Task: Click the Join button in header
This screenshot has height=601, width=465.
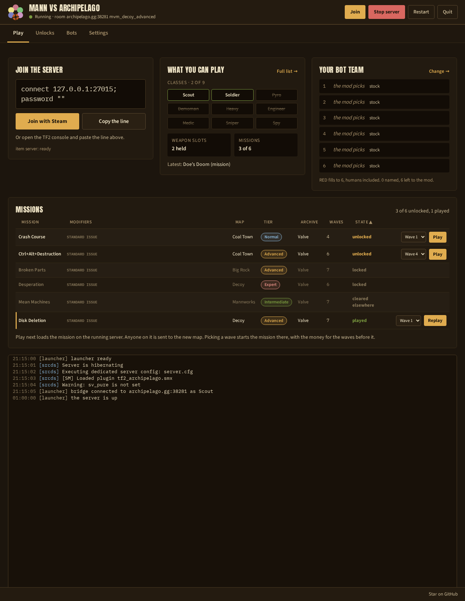Action: tap(355, 12)
